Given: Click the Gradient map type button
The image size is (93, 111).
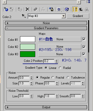Looking at the screenshot, I should coord(78,16).
